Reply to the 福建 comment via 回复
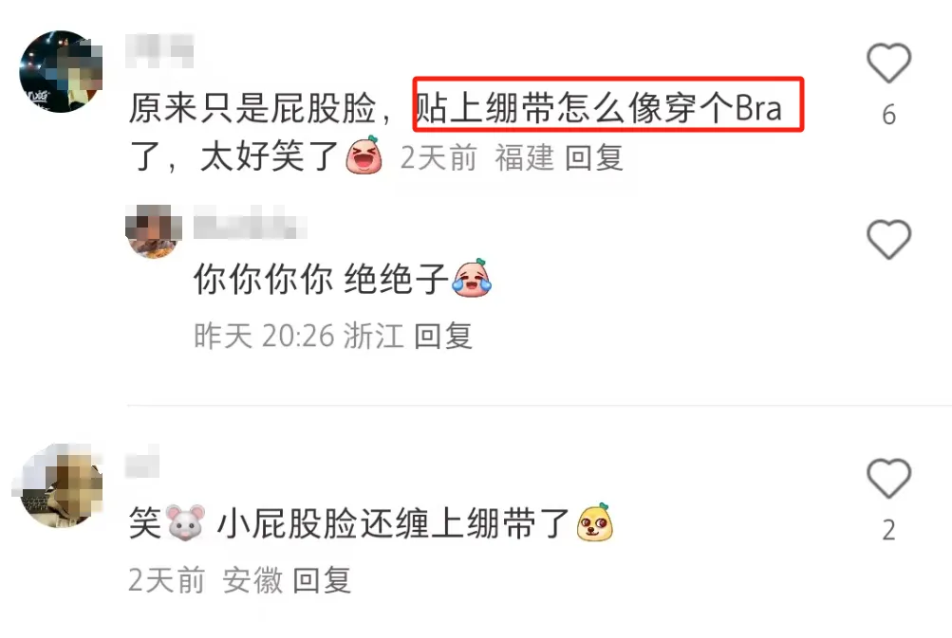Viewport: 952px width, 638px height. [594, 157]
